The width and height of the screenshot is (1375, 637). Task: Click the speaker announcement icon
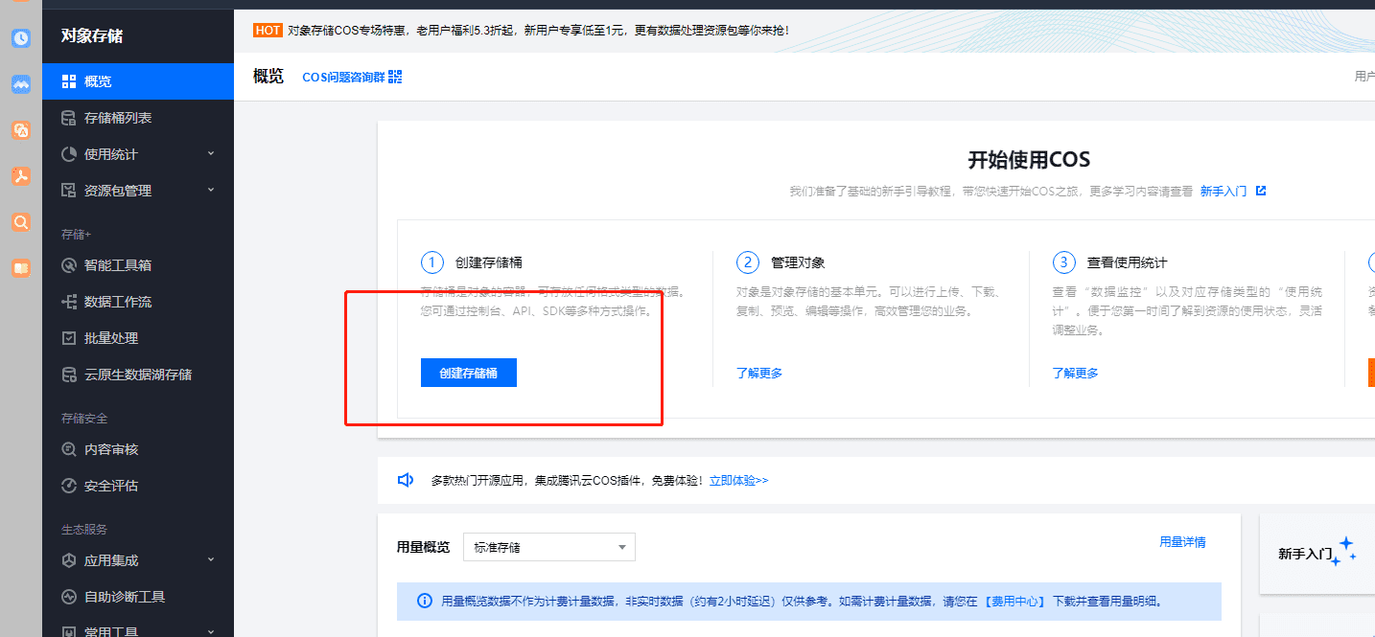406,480
